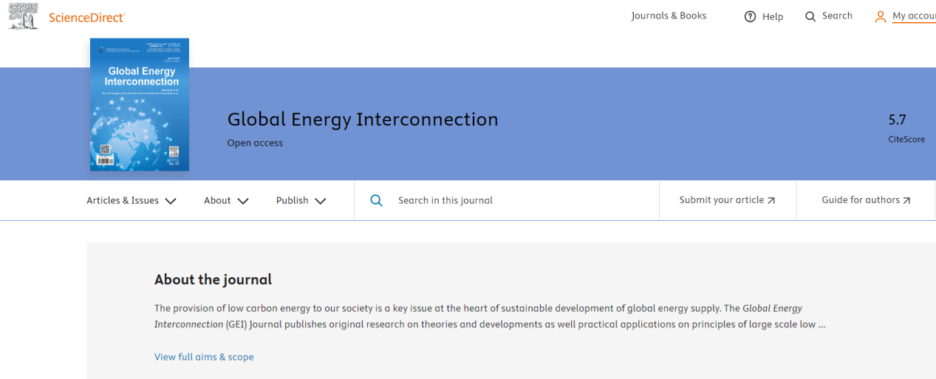Click the Open access label
This screenshot has width=936, height=379.
click(x=255, y=143)
